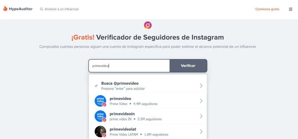Open the hamburger menu icon
Image resolution: width=298 pixels, height=139 pixels.
click(290, 9)
